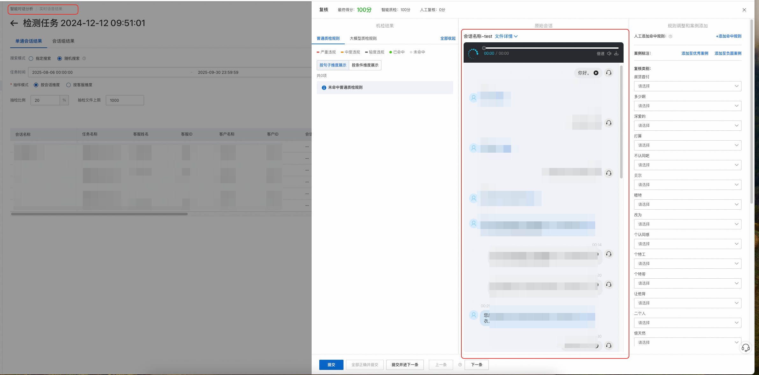Select 按客服维度 sampling mode
The width and height of the screenshot is (759, 375).
tap(69, 85)
